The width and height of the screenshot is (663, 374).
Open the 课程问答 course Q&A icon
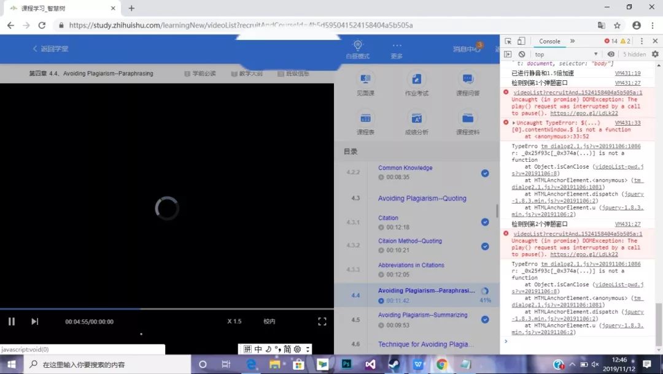point(469,81)
